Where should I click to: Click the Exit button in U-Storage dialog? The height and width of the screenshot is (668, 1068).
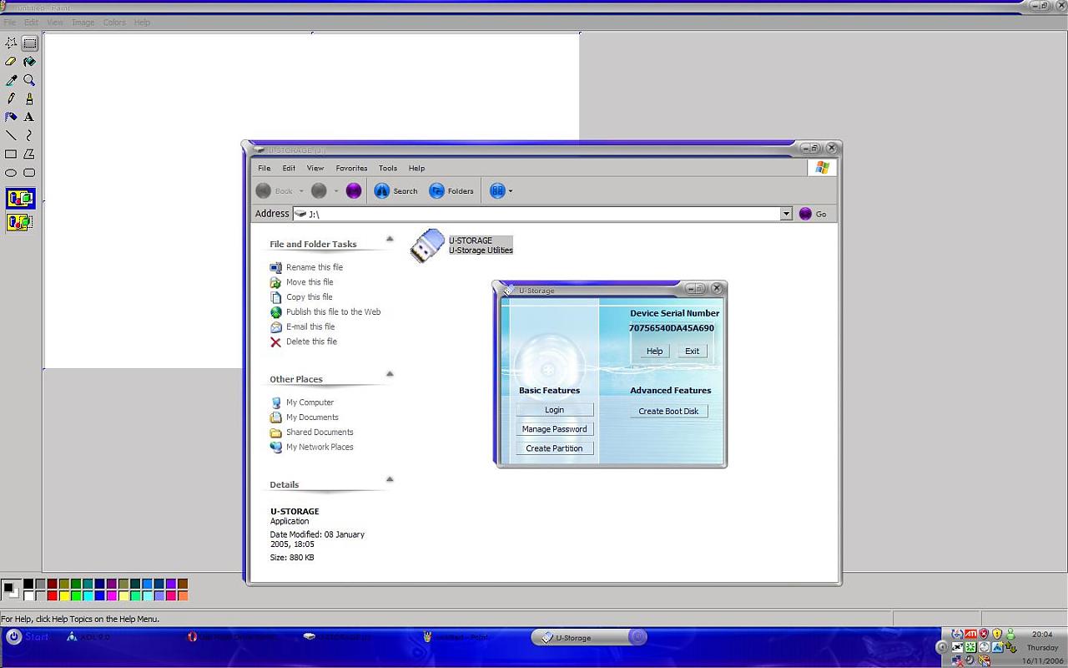pyautogui.click(x=693, y=351)
